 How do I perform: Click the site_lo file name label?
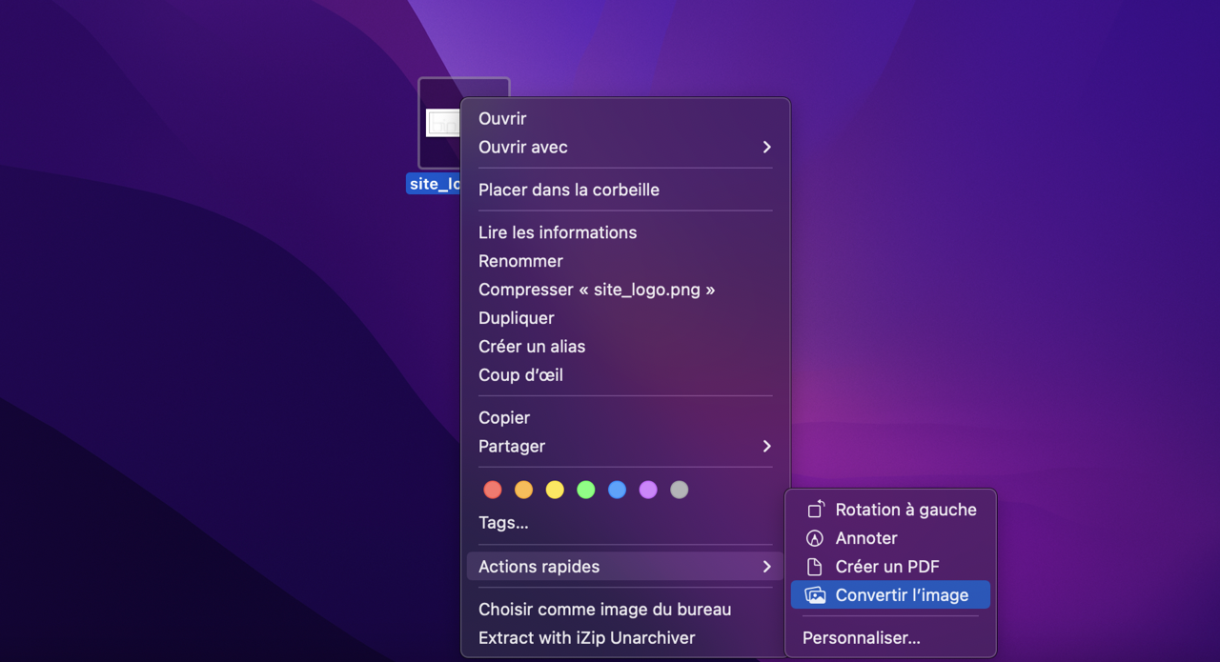click(x=435, y=184)
